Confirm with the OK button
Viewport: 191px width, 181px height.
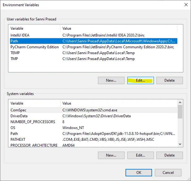pyautogui.click(x=139, y=173)
